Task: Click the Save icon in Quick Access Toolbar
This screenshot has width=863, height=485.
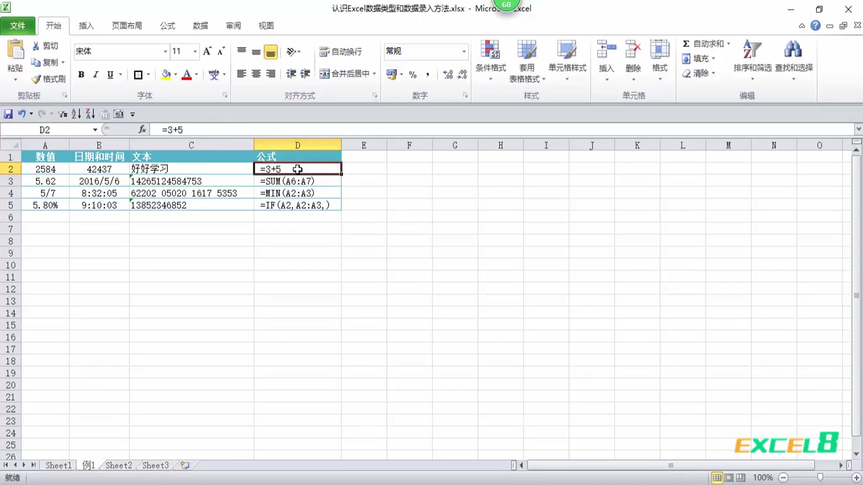Action: click(8, 114)
